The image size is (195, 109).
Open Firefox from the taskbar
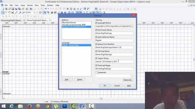point(29,106)
